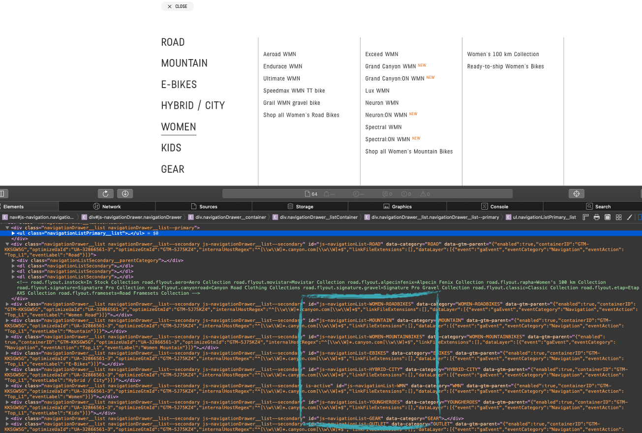This screenshot has height=433, width=642.
Task: Switch to the Sources tab
Action: coord(204,207)
